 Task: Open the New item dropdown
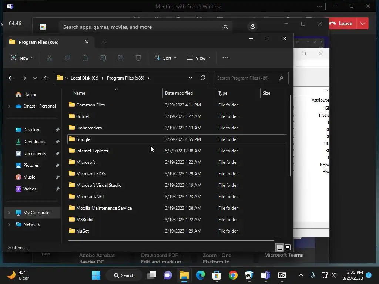coord(22,58)
